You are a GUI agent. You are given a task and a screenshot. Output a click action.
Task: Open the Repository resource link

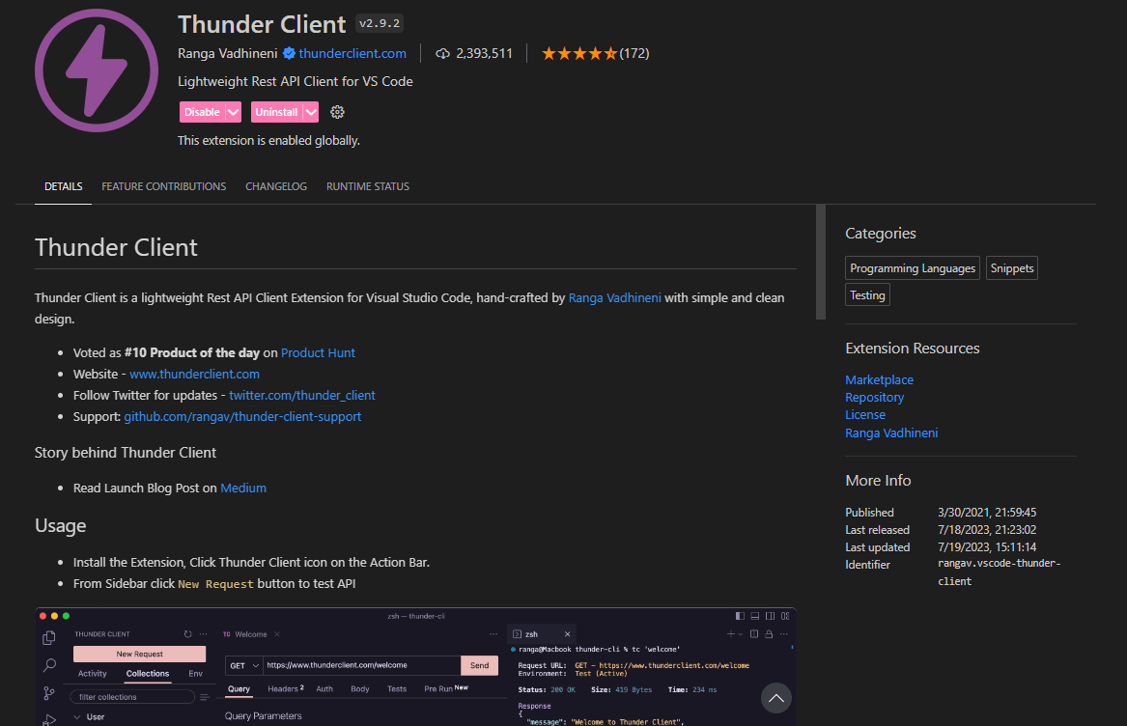874,397
